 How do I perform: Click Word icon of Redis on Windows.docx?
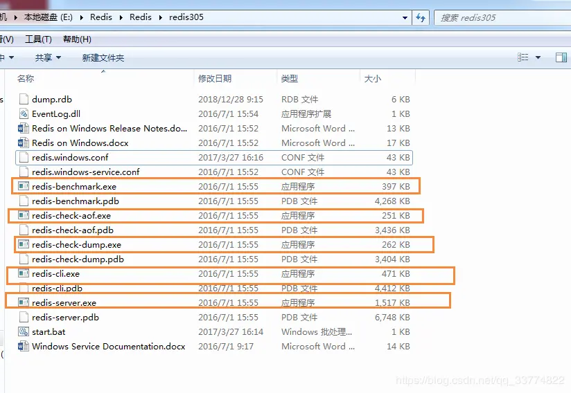(x=24, y=143)
